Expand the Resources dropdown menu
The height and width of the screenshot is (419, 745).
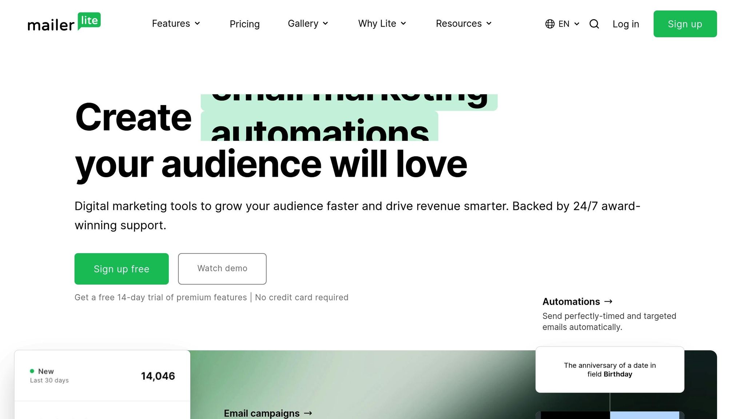pyautogui.click(x=464, y=24)
